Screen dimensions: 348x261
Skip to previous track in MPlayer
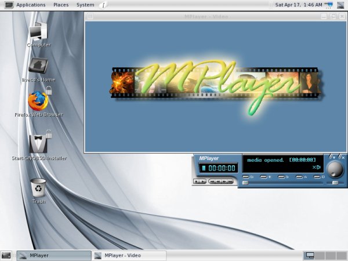click(212, 182)
